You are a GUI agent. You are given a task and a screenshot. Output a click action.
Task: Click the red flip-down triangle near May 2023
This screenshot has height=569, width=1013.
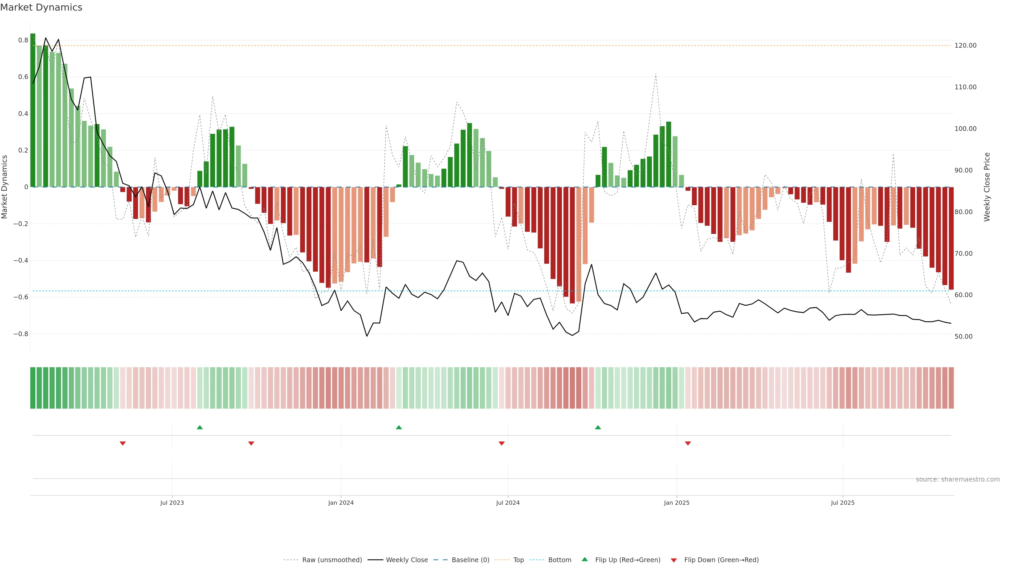pyautogui.click(x=123, y=443)
